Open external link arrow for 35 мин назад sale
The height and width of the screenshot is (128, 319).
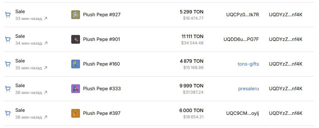46,68
